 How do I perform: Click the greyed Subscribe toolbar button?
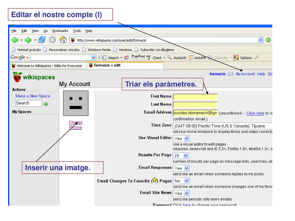pyautogui.click(x=220, y=58)
